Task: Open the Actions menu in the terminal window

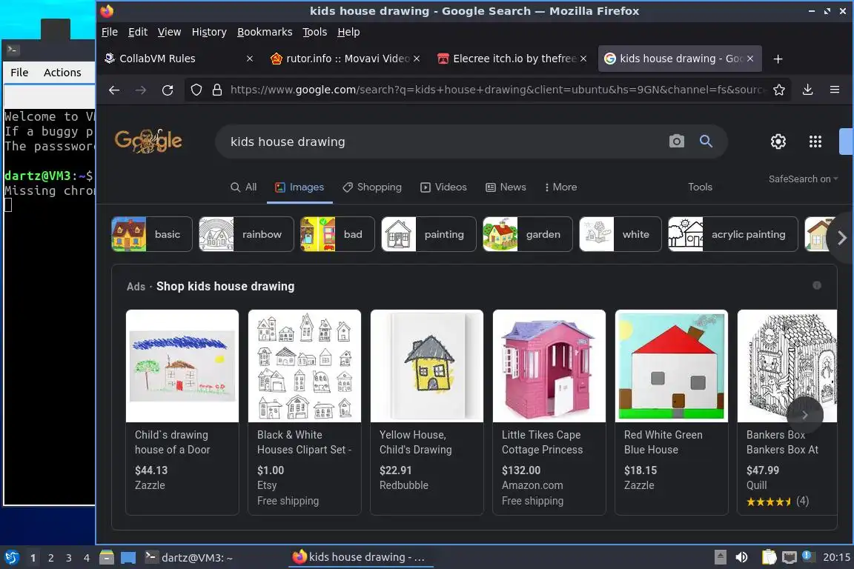Action: tap(62, 73)
